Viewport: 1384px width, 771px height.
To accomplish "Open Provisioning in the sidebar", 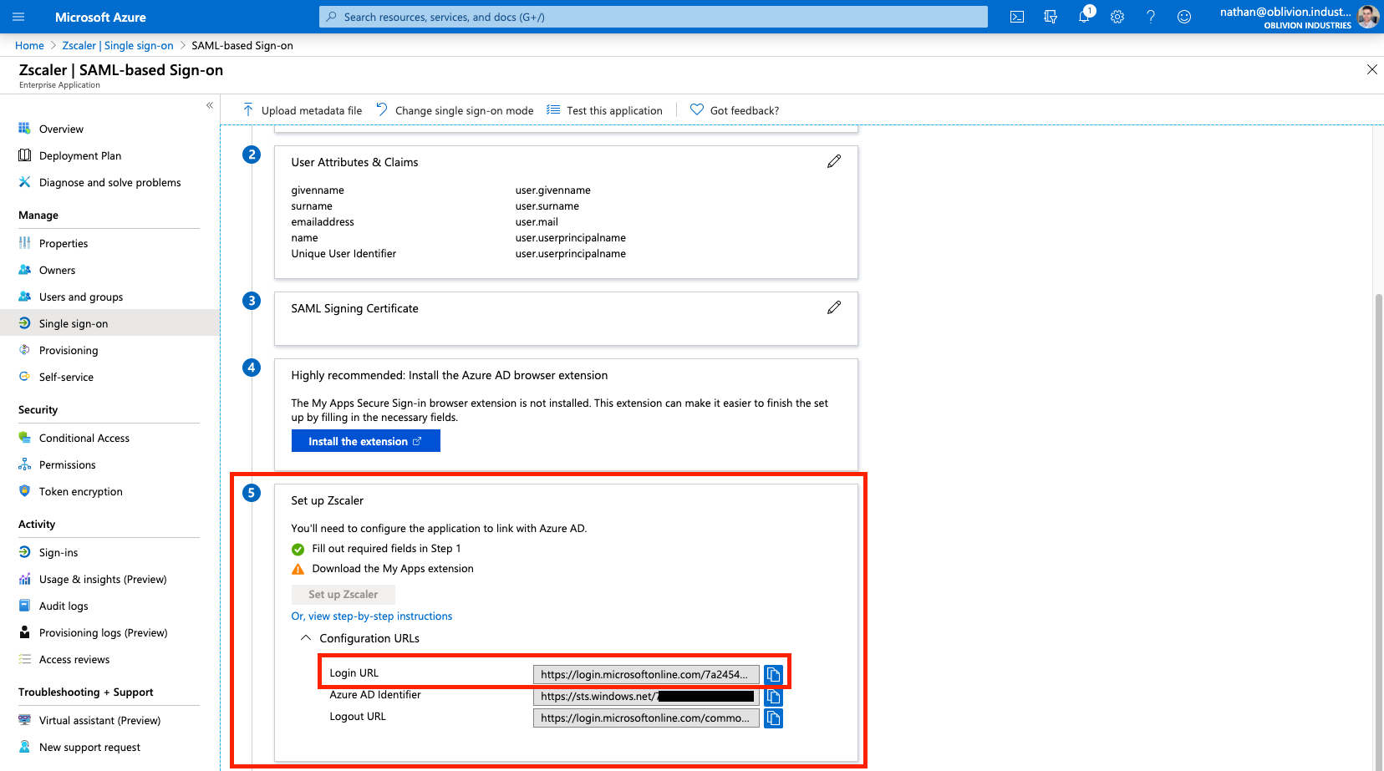I will 69,351.
